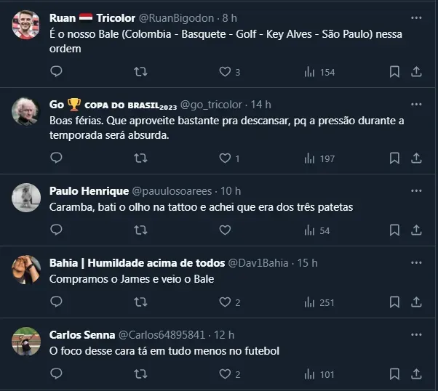The image size is (438, 391).
Task: Open Paulo Henrique's profile name link
Action: click(x=88, y=191)
